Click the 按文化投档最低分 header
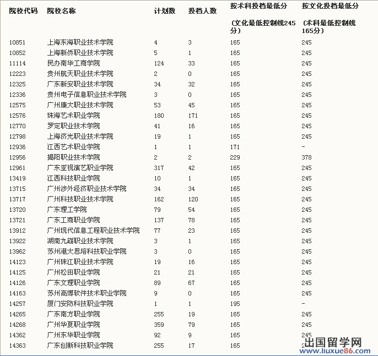Viewport: 378px width, 356px height. (x=330, y=6)
